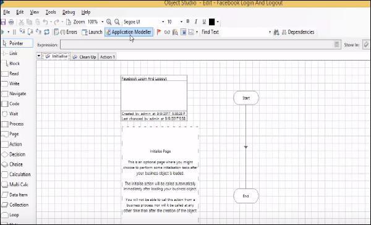Screen dimensions: 371x225
Task: Open the Undo history dropdown arrow
Action: point(51,22)
